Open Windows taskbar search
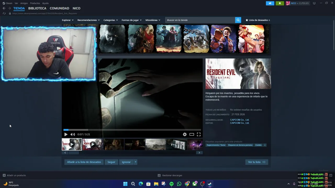 [x=133, y=184]
